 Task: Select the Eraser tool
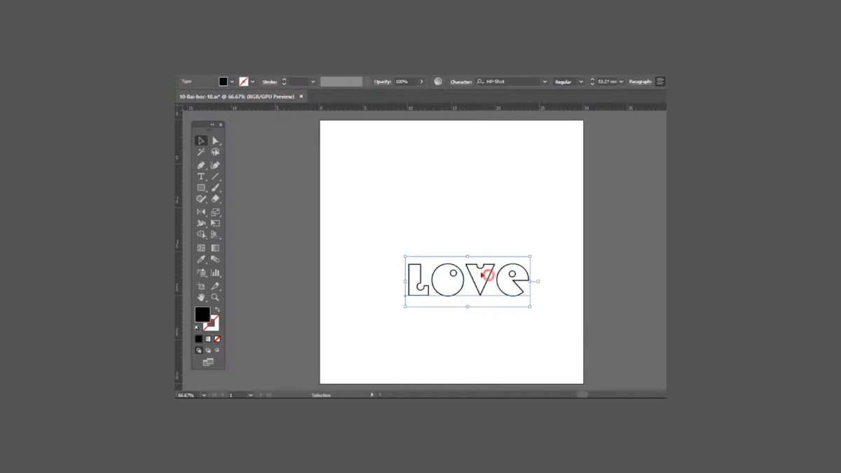click(x=215, y=199)
